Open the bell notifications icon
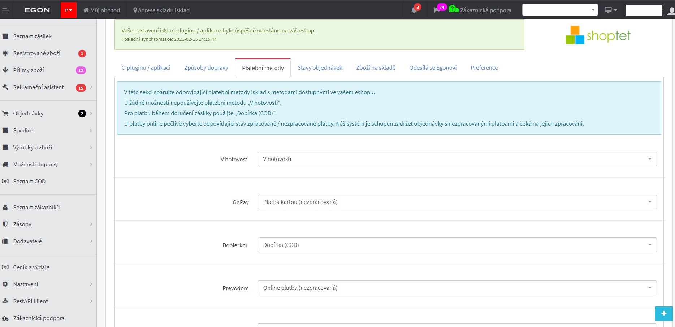This screenshot has height=327, width=675. tap(414, 10)
